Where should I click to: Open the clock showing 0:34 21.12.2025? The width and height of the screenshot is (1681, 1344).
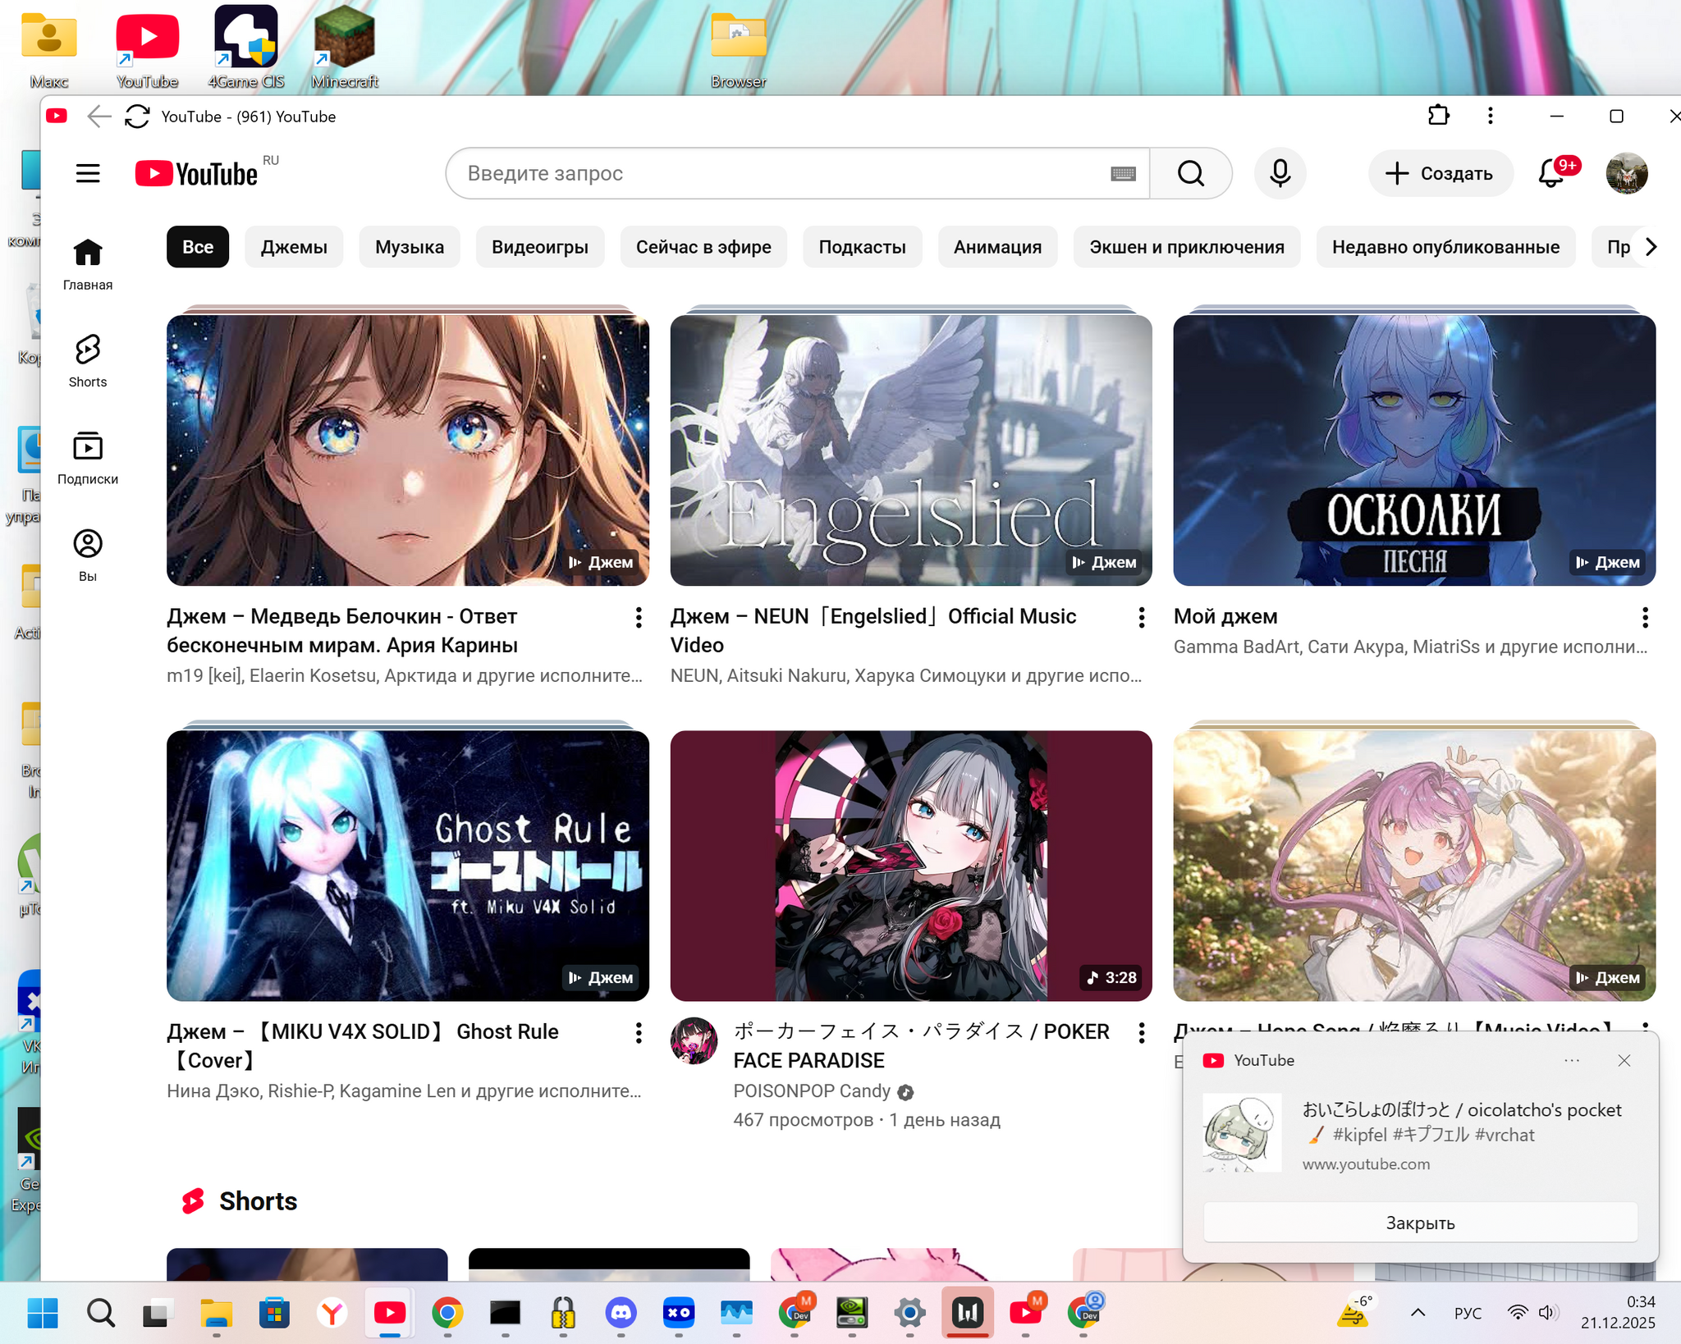[x=1618, y=1312]
